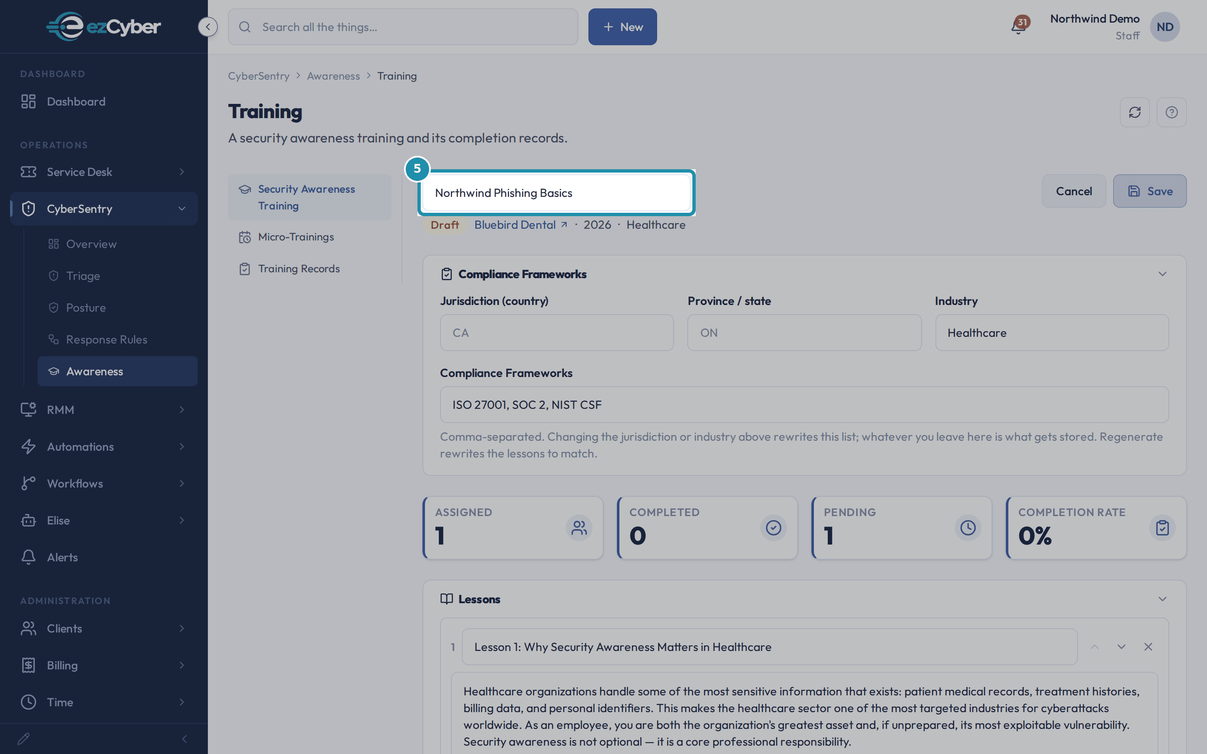
Task: Expand the Billing menu chevron
Action: (x=181, y=665)
